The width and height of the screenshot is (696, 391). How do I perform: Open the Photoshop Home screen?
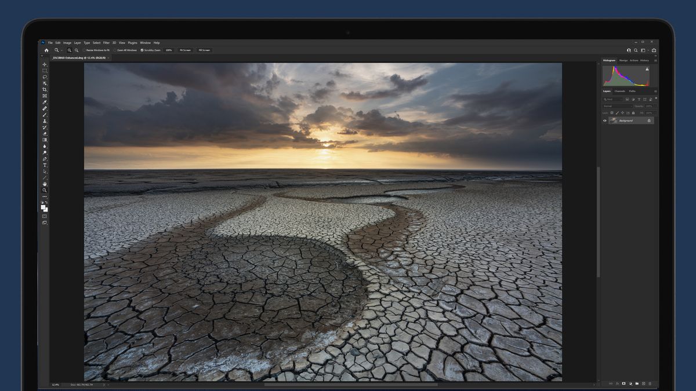pyautogui.click(x=46, y=50)
